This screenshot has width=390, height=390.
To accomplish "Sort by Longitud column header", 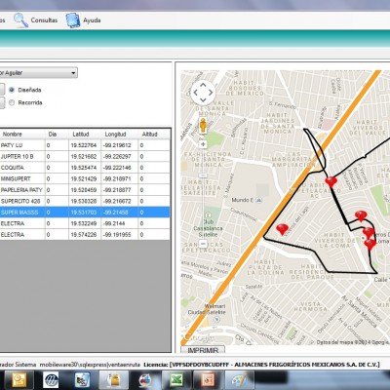I will 119,134.
